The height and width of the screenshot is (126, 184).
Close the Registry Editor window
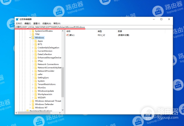point(169,19)
